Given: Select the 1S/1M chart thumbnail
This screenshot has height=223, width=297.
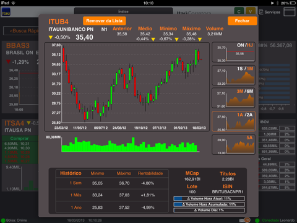Looking at the screenshot, I should pos(233,76).
